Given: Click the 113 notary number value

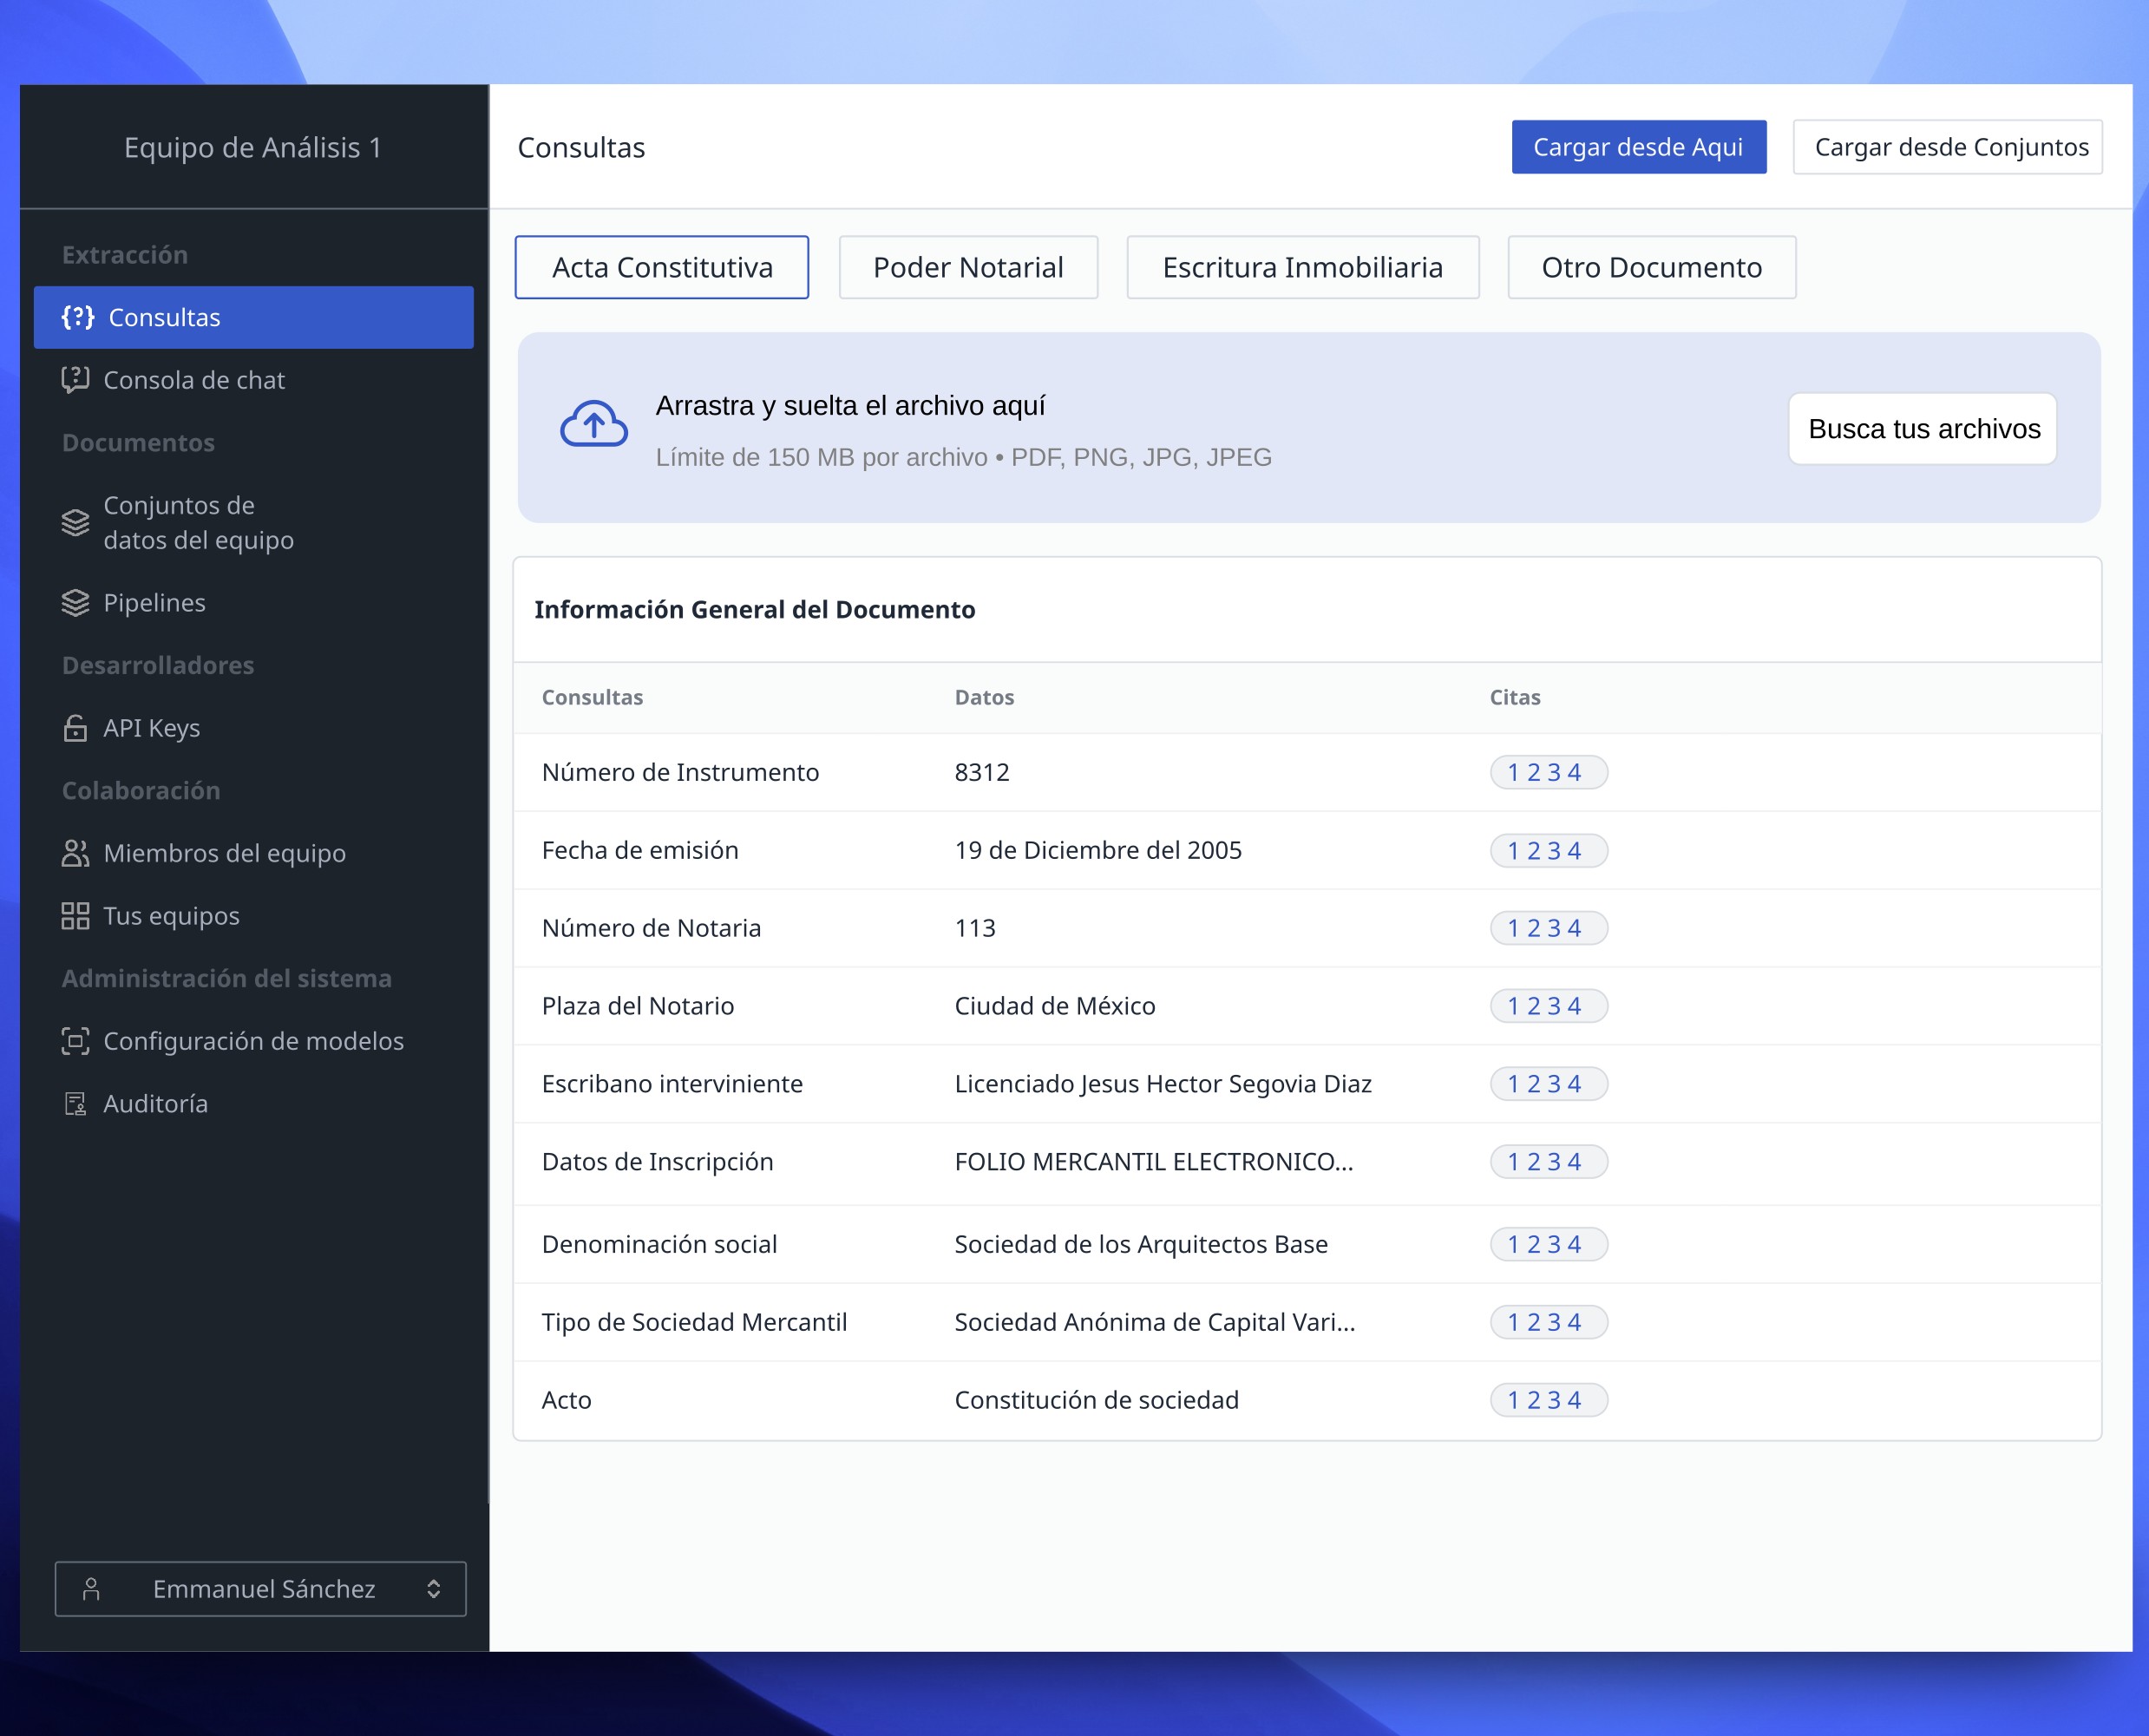Looking at the screenshot, I should point(975,928).
